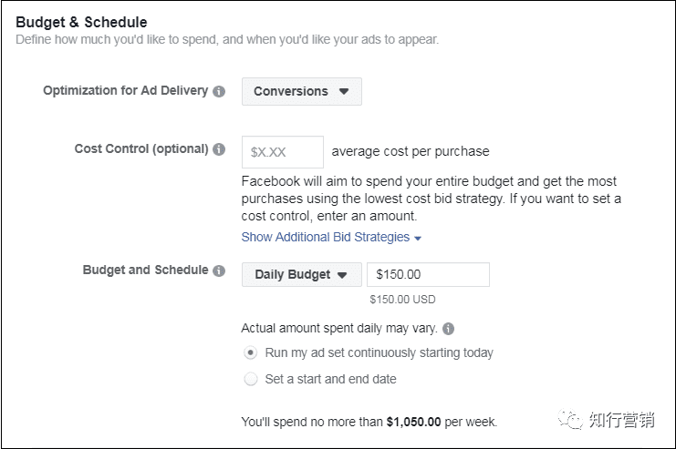
Task: Select 'Set a start and end date' option
Action: point(251,379)
